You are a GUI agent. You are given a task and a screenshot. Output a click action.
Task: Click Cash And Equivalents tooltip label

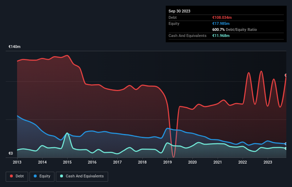point(187,36)
